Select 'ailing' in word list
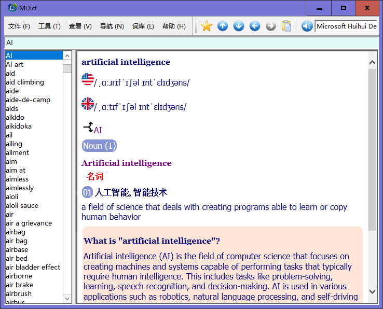This screenshot has width=383, height=309. pos(34,144)
